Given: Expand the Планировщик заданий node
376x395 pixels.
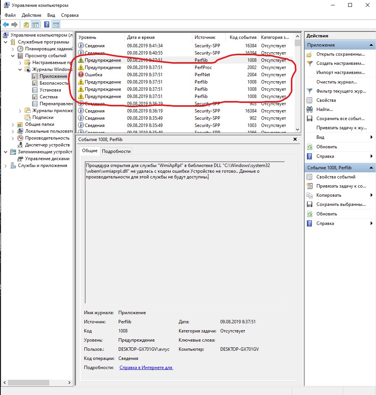Looking at the screenshot, I should pos(13,49).
